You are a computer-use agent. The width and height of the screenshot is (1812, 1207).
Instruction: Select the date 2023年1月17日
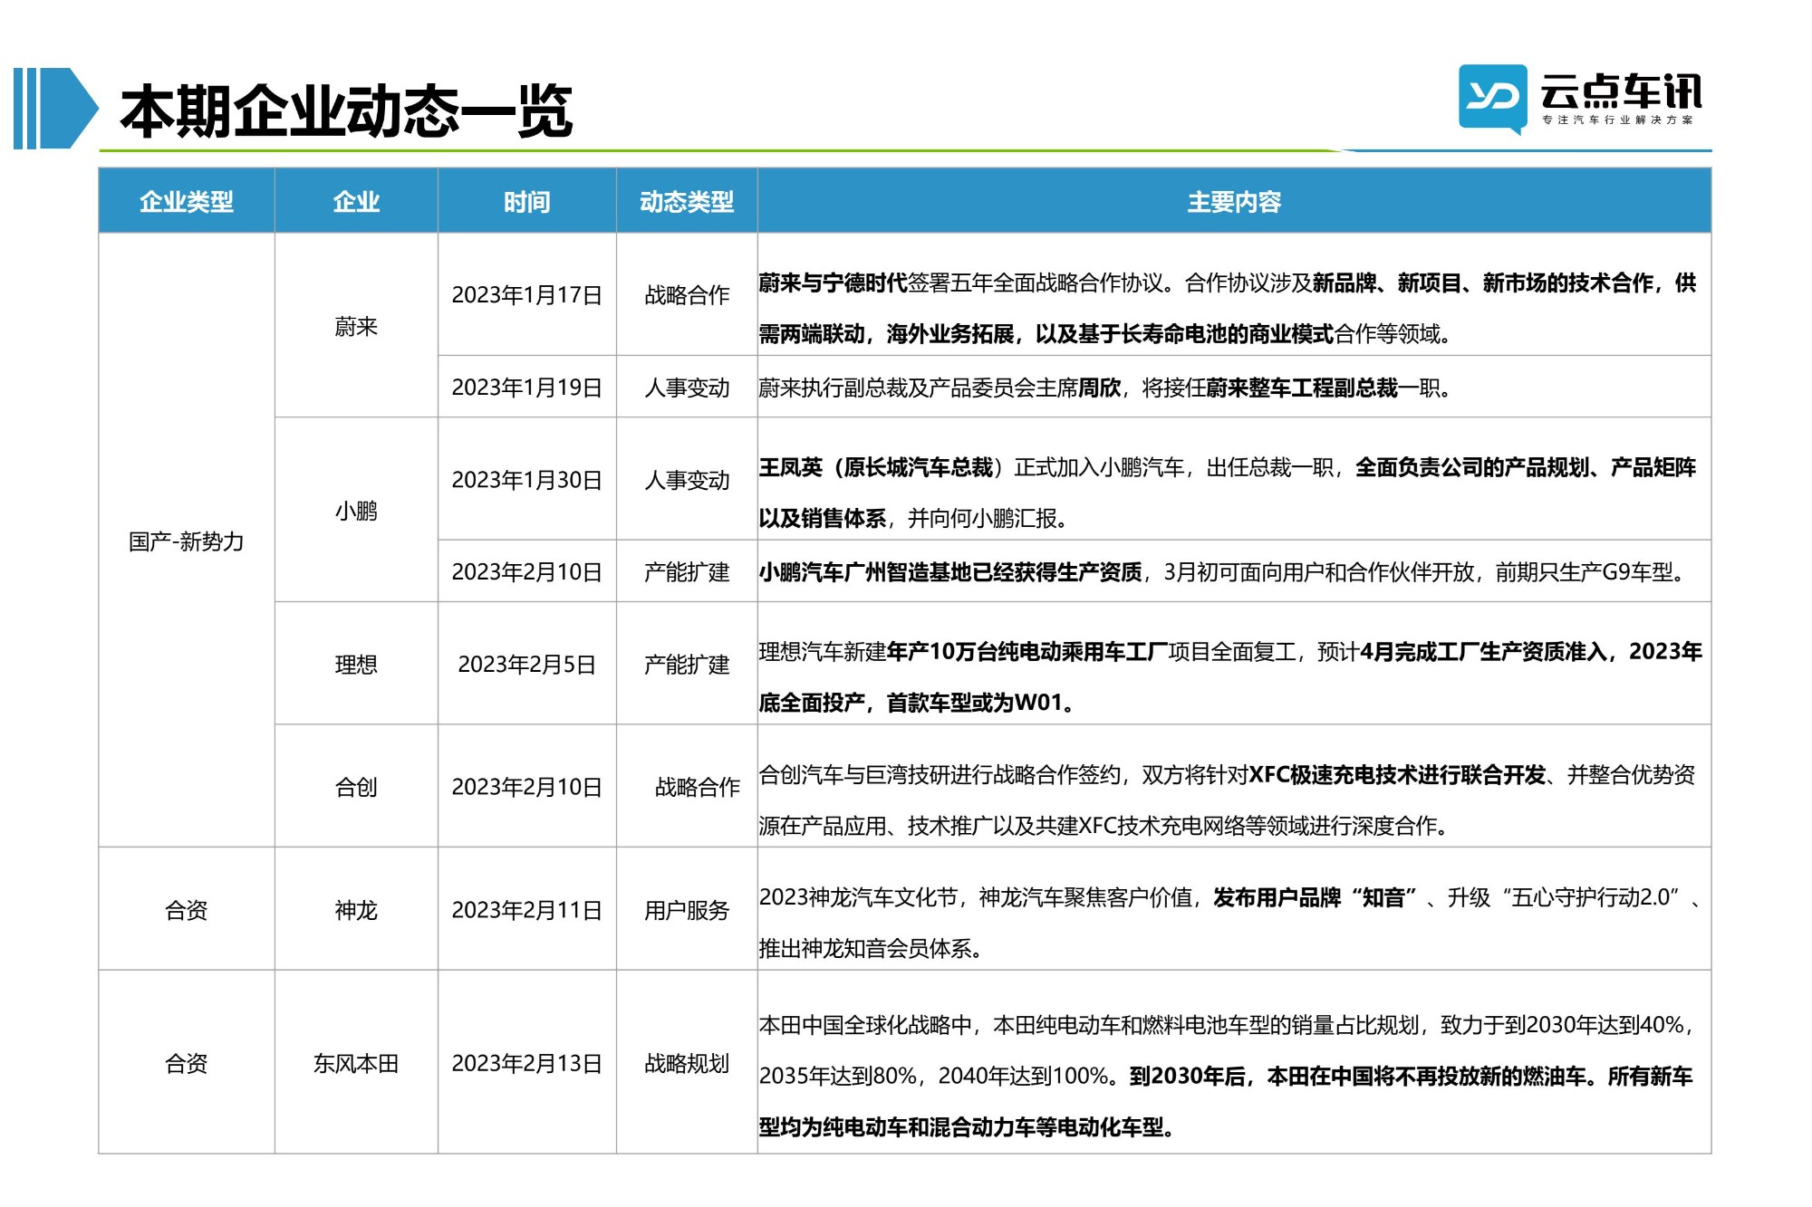click(527, 295)
